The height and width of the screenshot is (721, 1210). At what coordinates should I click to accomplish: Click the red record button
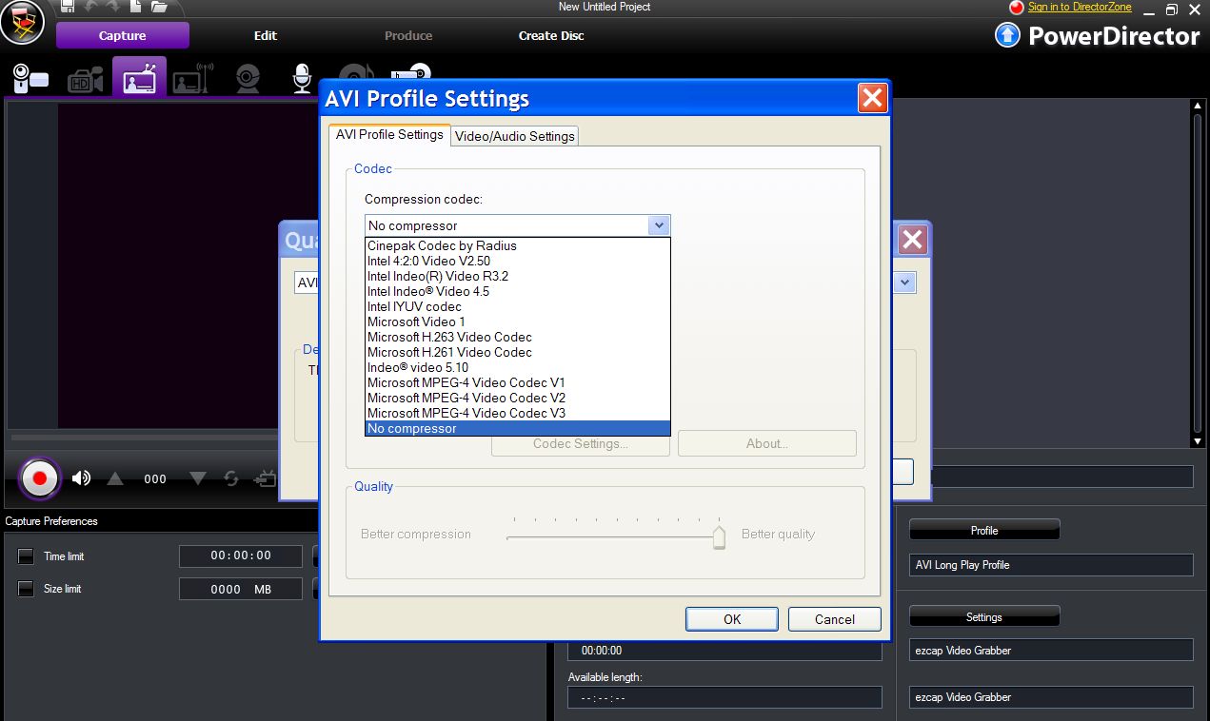pos(40,478)
